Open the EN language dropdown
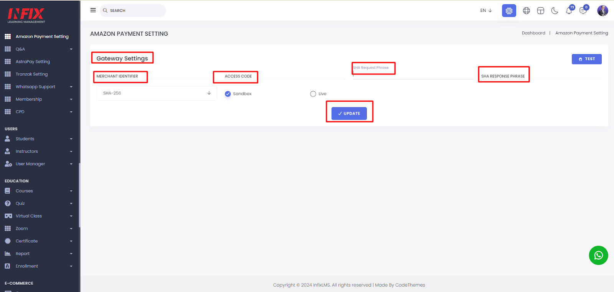Image resolution: width=614 pixels, height=292 pixels. click(486, 11)
